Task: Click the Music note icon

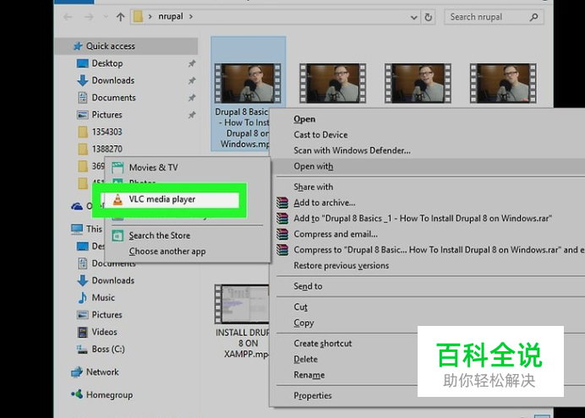Action: [x=83, y=297]
